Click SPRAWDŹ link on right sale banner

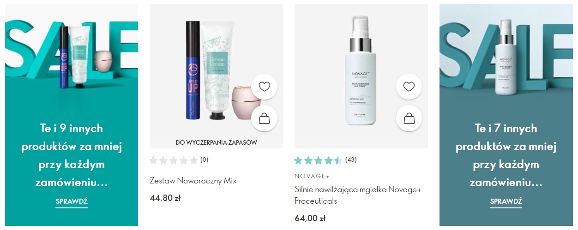click(x=506, y=201)
